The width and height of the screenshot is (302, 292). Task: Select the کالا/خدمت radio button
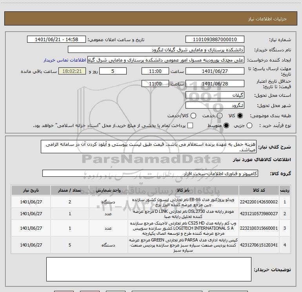click(193, 116)
